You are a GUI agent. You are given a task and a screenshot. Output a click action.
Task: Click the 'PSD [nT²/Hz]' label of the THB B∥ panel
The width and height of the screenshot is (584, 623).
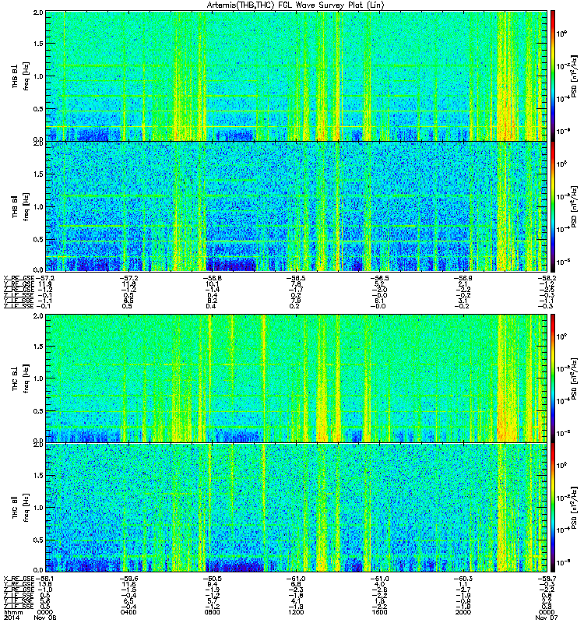[574, 206]
